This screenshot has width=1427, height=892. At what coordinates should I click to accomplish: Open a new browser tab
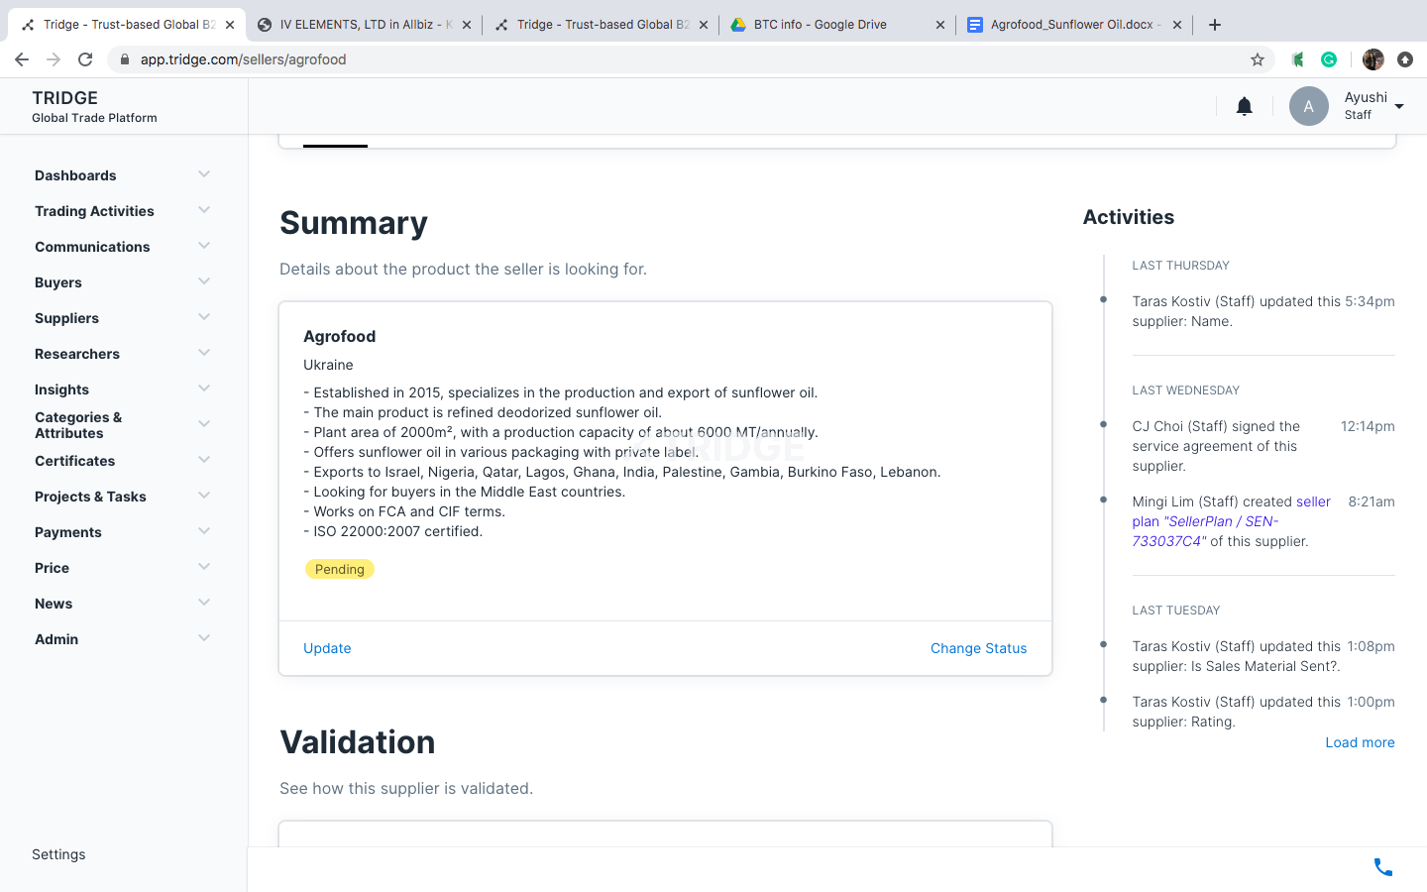click(x=1215, y=25)
